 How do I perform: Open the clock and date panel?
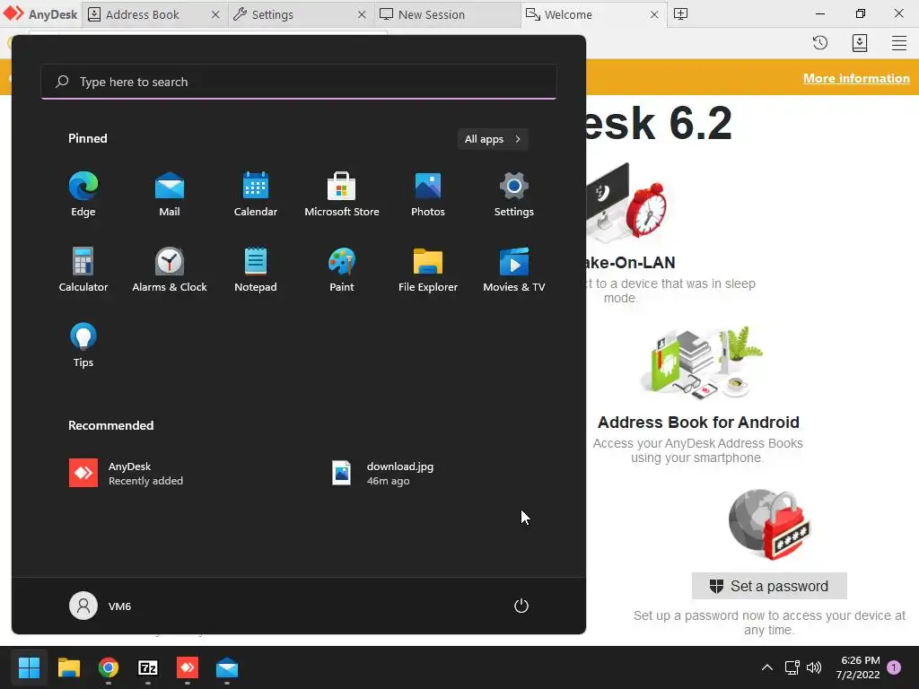pyautogui.click(x=858, y=667)
